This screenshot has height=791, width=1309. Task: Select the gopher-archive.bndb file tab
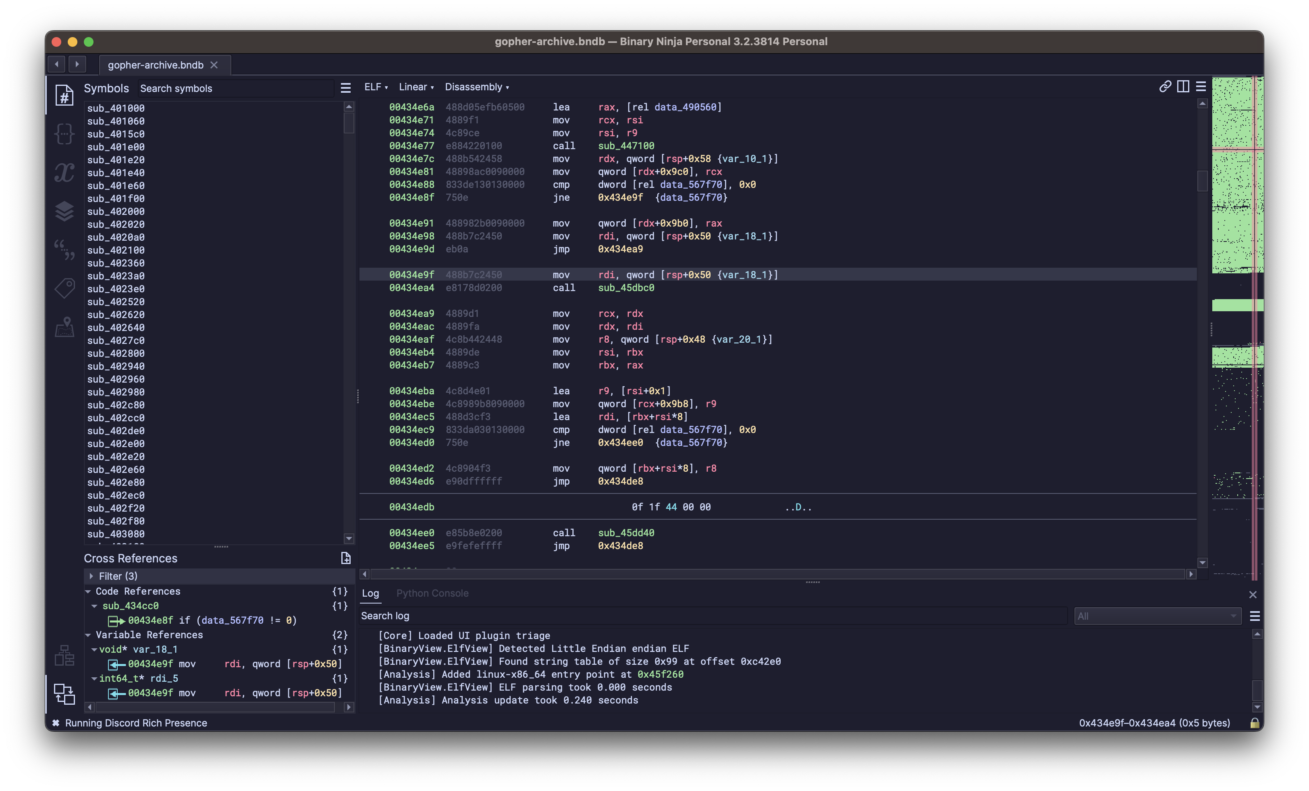(x=156, y=65)
